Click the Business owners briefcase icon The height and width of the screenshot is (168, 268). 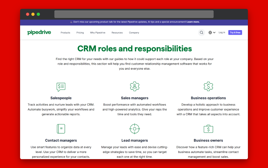(x=208, y=129)
